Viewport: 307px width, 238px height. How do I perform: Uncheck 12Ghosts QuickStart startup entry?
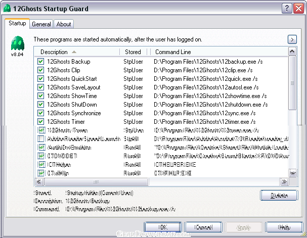(x=41, y=79)
